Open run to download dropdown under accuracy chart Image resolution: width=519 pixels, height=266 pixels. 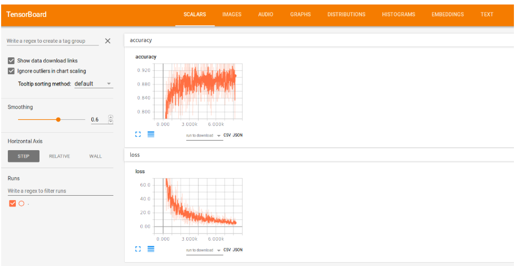pyautogui.click(x=203, y=136)
